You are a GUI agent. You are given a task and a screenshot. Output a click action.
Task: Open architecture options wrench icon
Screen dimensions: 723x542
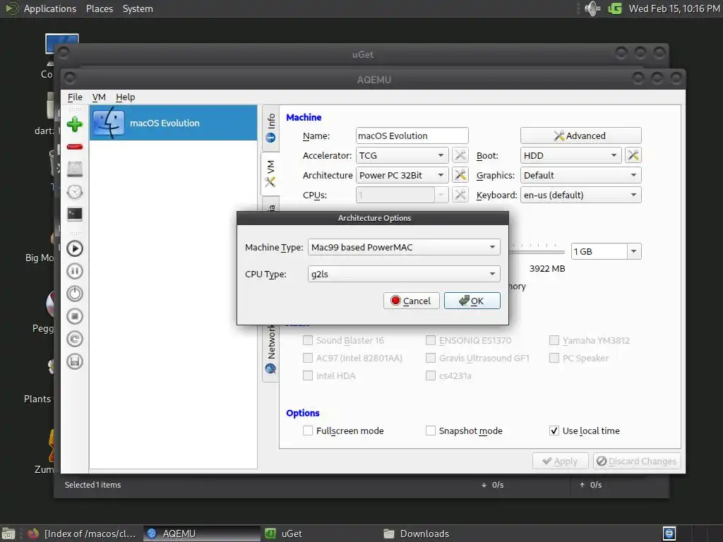(x=460, y=175)
